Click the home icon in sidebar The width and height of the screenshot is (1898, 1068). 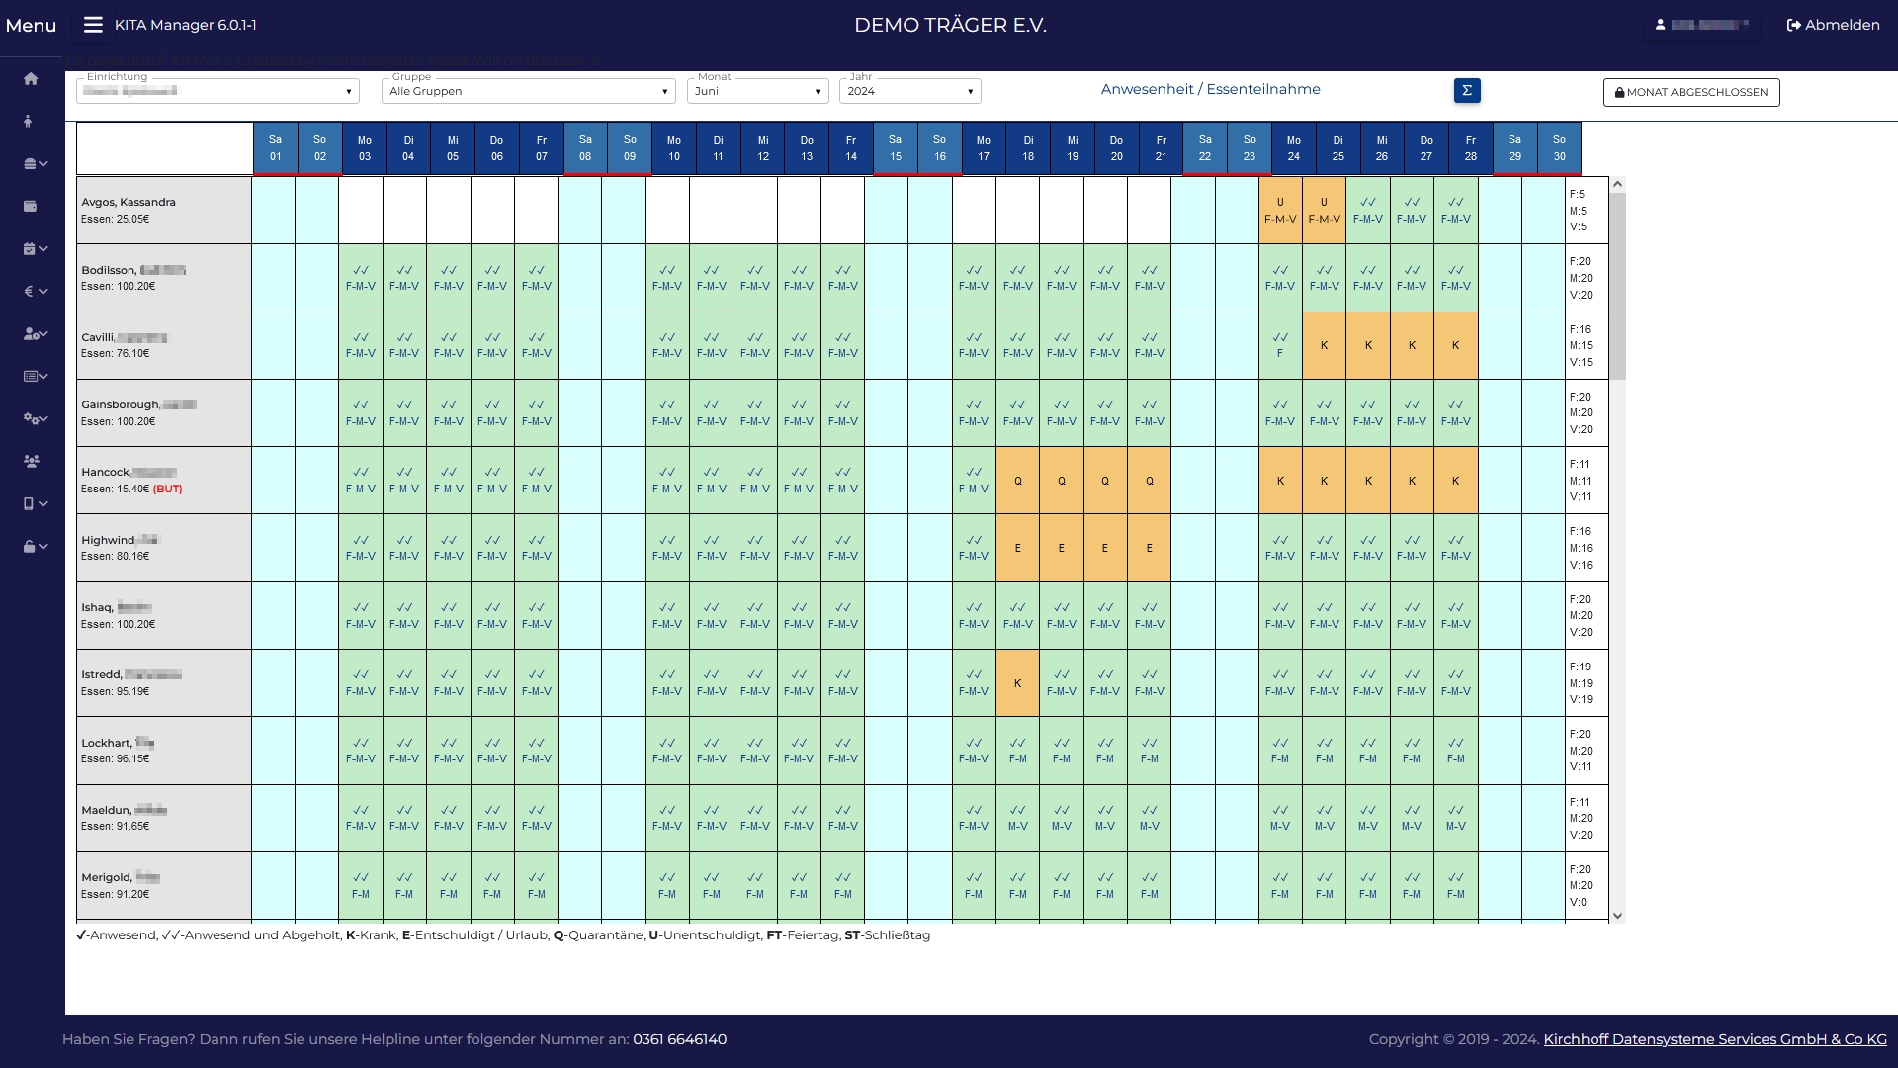click(31, 79)
